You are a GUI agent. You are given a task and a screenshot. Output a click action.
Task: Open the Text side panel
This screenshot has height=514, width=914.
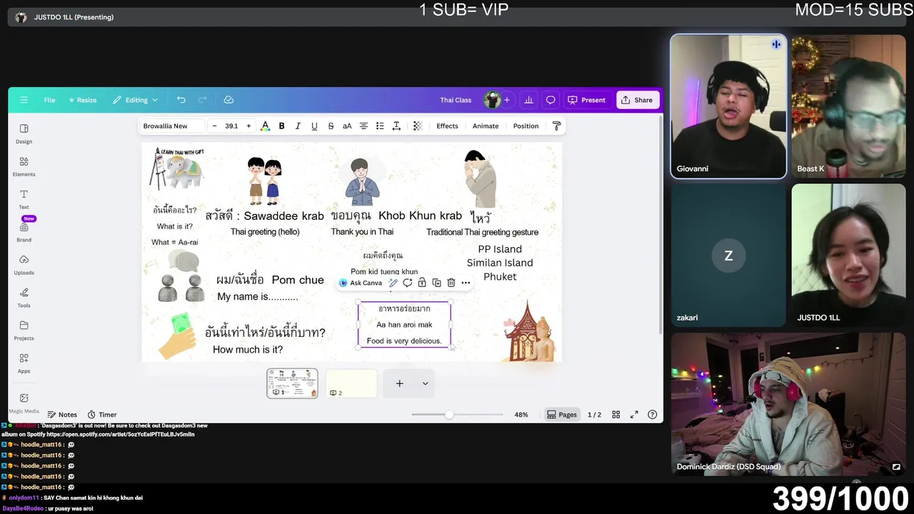coord(24,198)
